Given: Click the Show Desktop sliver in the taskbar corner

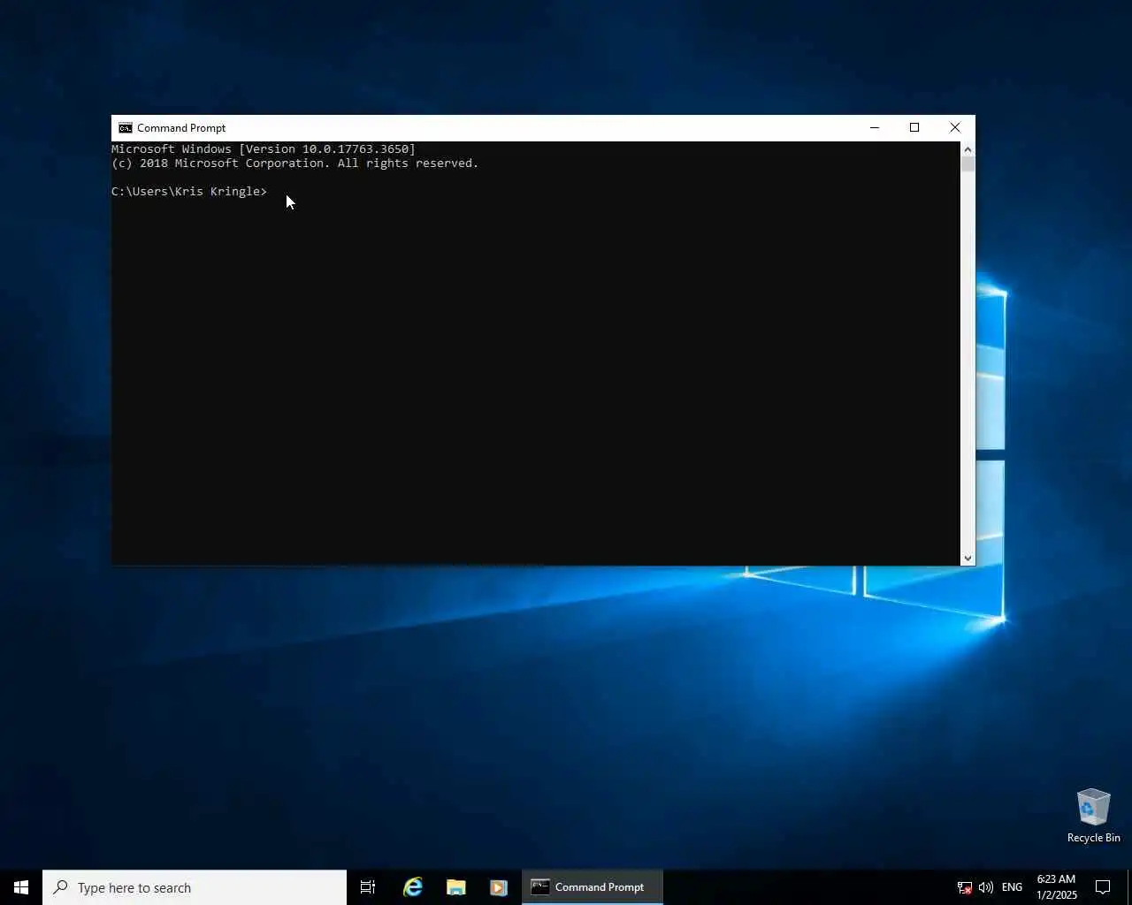Looking at the screenshot, I should pyautogui.click(x=1129, y=887).
